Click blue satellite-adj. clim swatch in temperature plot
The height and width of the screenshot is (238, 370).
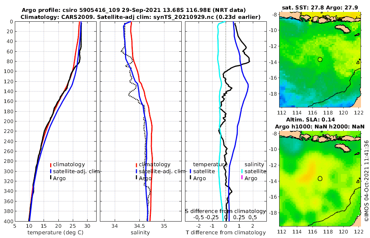point(51,171)
